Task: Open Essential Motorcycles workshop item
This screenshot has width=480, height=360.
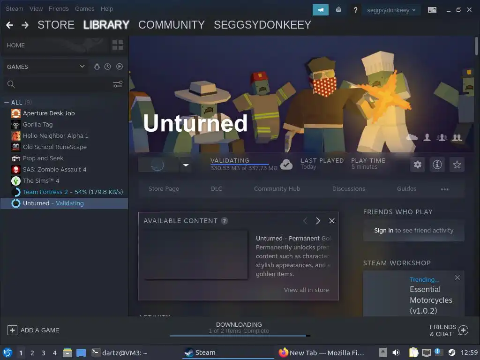Action: (x=431, y=300)
